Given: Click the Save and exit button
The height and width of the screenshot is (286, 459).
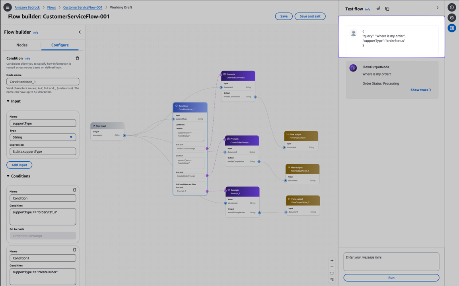Looking at the screenshot, I should click(x=310, y=16).
